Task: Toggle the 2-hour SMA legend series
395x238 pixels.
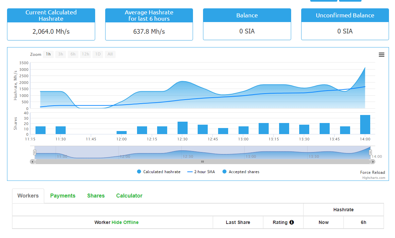Action: (201, 172)
